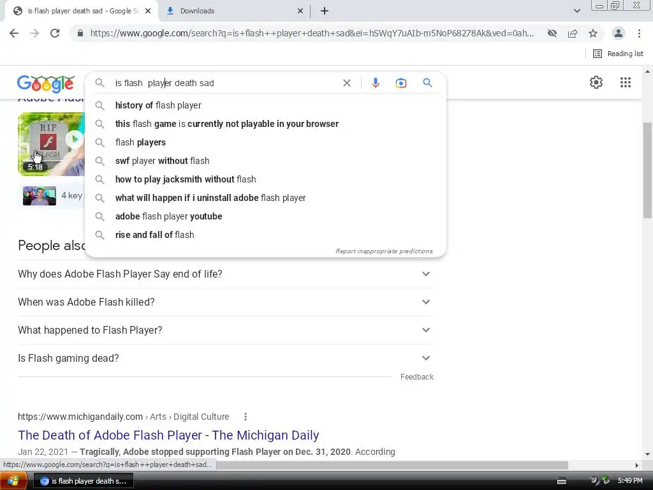Viewport: 653px width, 490px height.
Task: Click the Chrome taskbar button
Action: (83, 481)
